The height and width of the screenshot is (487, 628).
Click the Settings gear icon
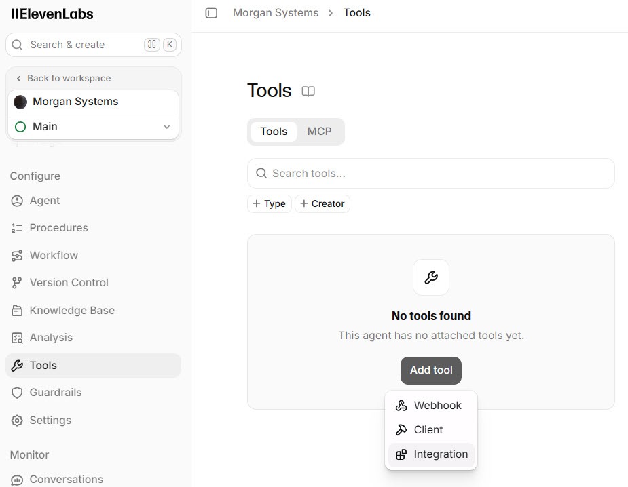click(x=17, y=421)
